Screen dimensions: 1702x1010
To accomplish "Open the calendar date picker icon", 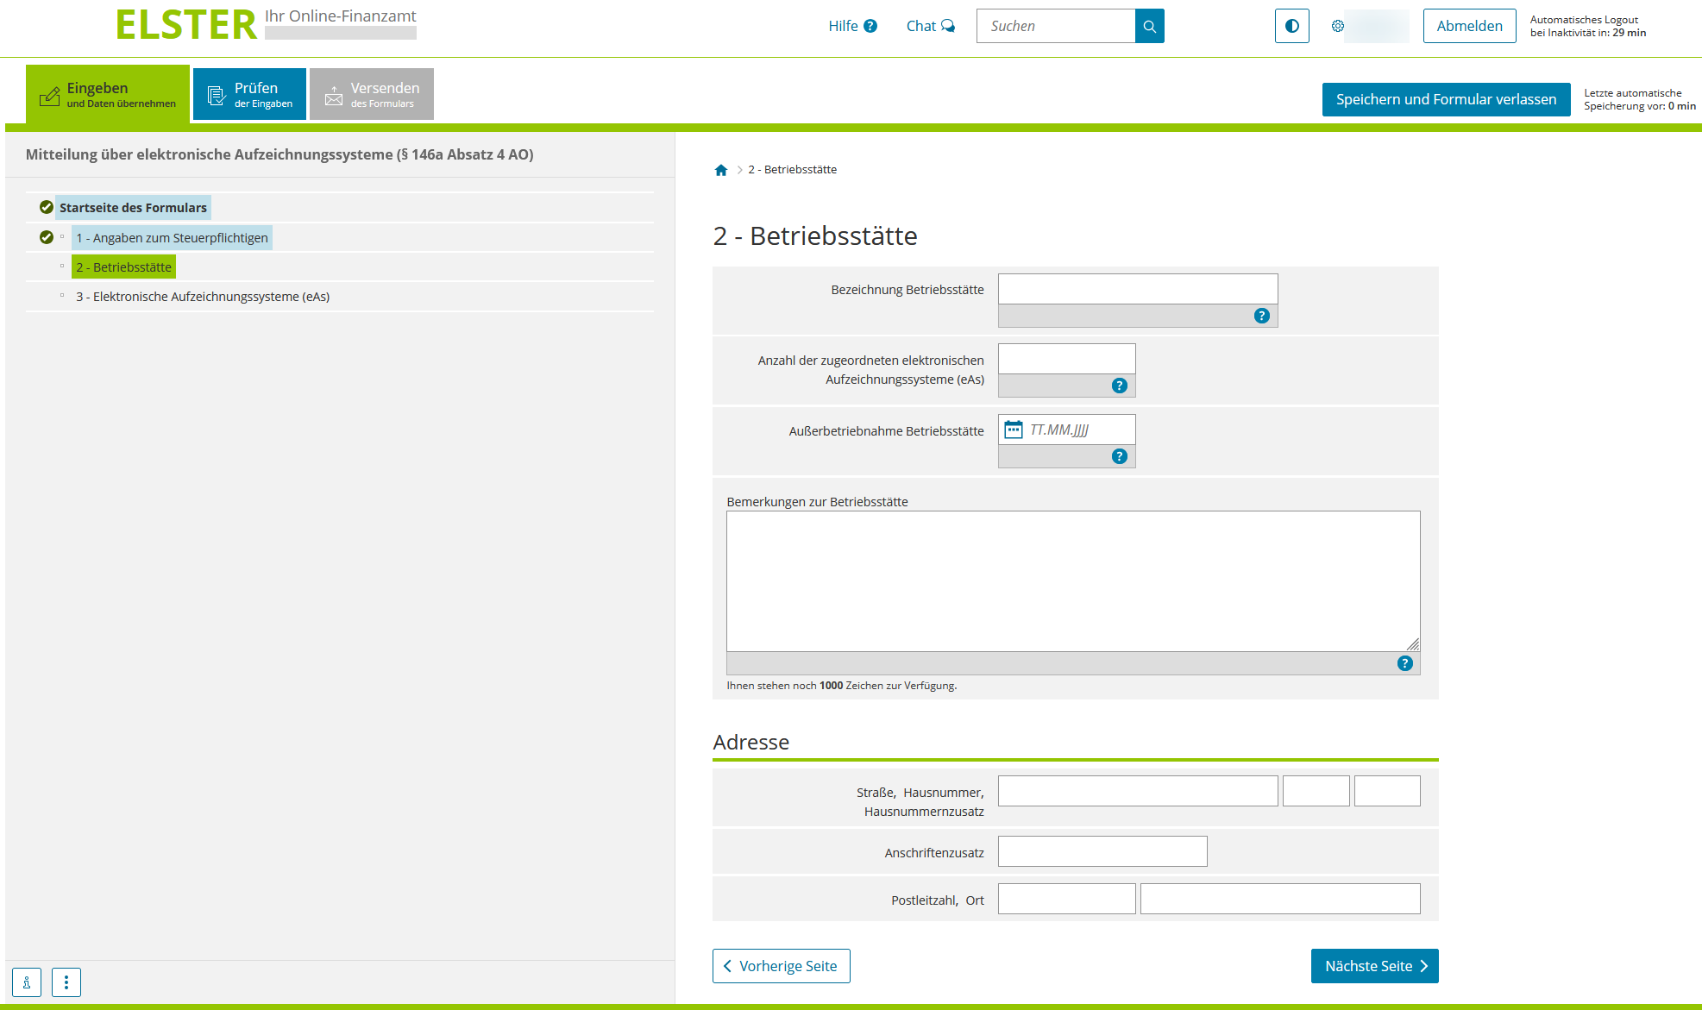I will (1014, 430).
